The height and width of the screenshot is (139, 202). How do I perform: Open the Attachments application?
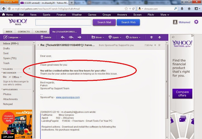[x=10, y=99]
